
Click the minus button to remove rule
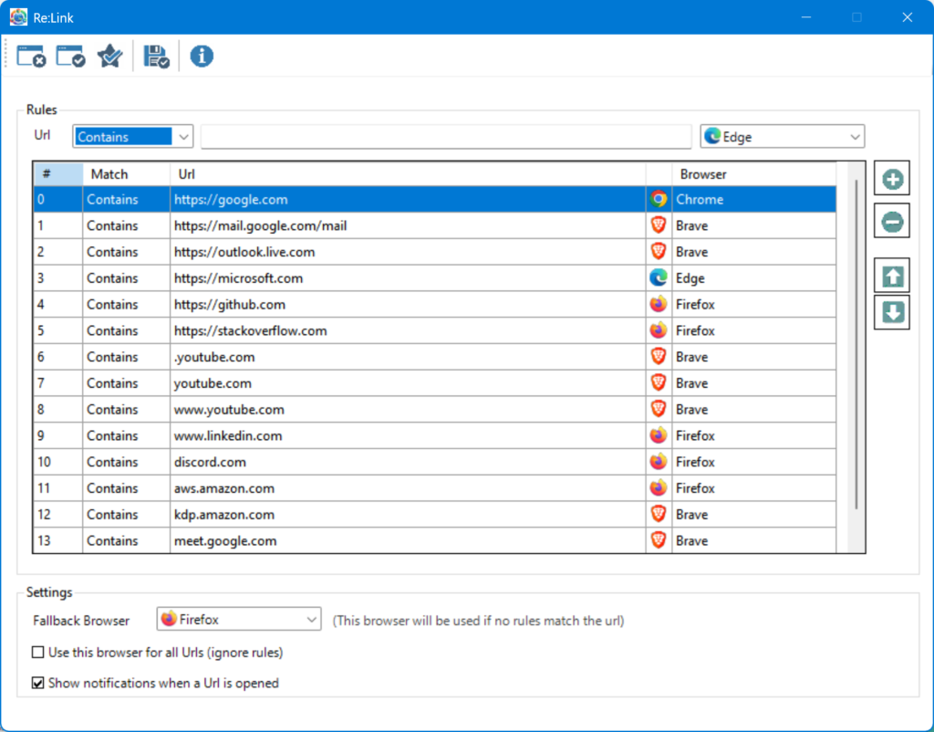(x=892, y=220)
